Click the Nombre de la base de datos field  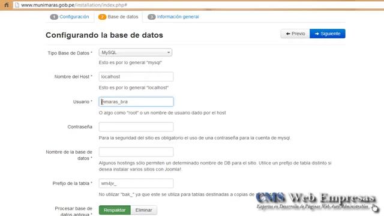(x=136, y=152)
